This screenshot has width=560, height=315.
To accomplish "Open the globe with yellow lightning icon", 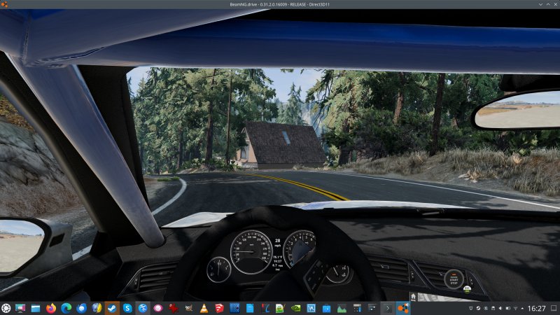I will [x=97, y=308].
